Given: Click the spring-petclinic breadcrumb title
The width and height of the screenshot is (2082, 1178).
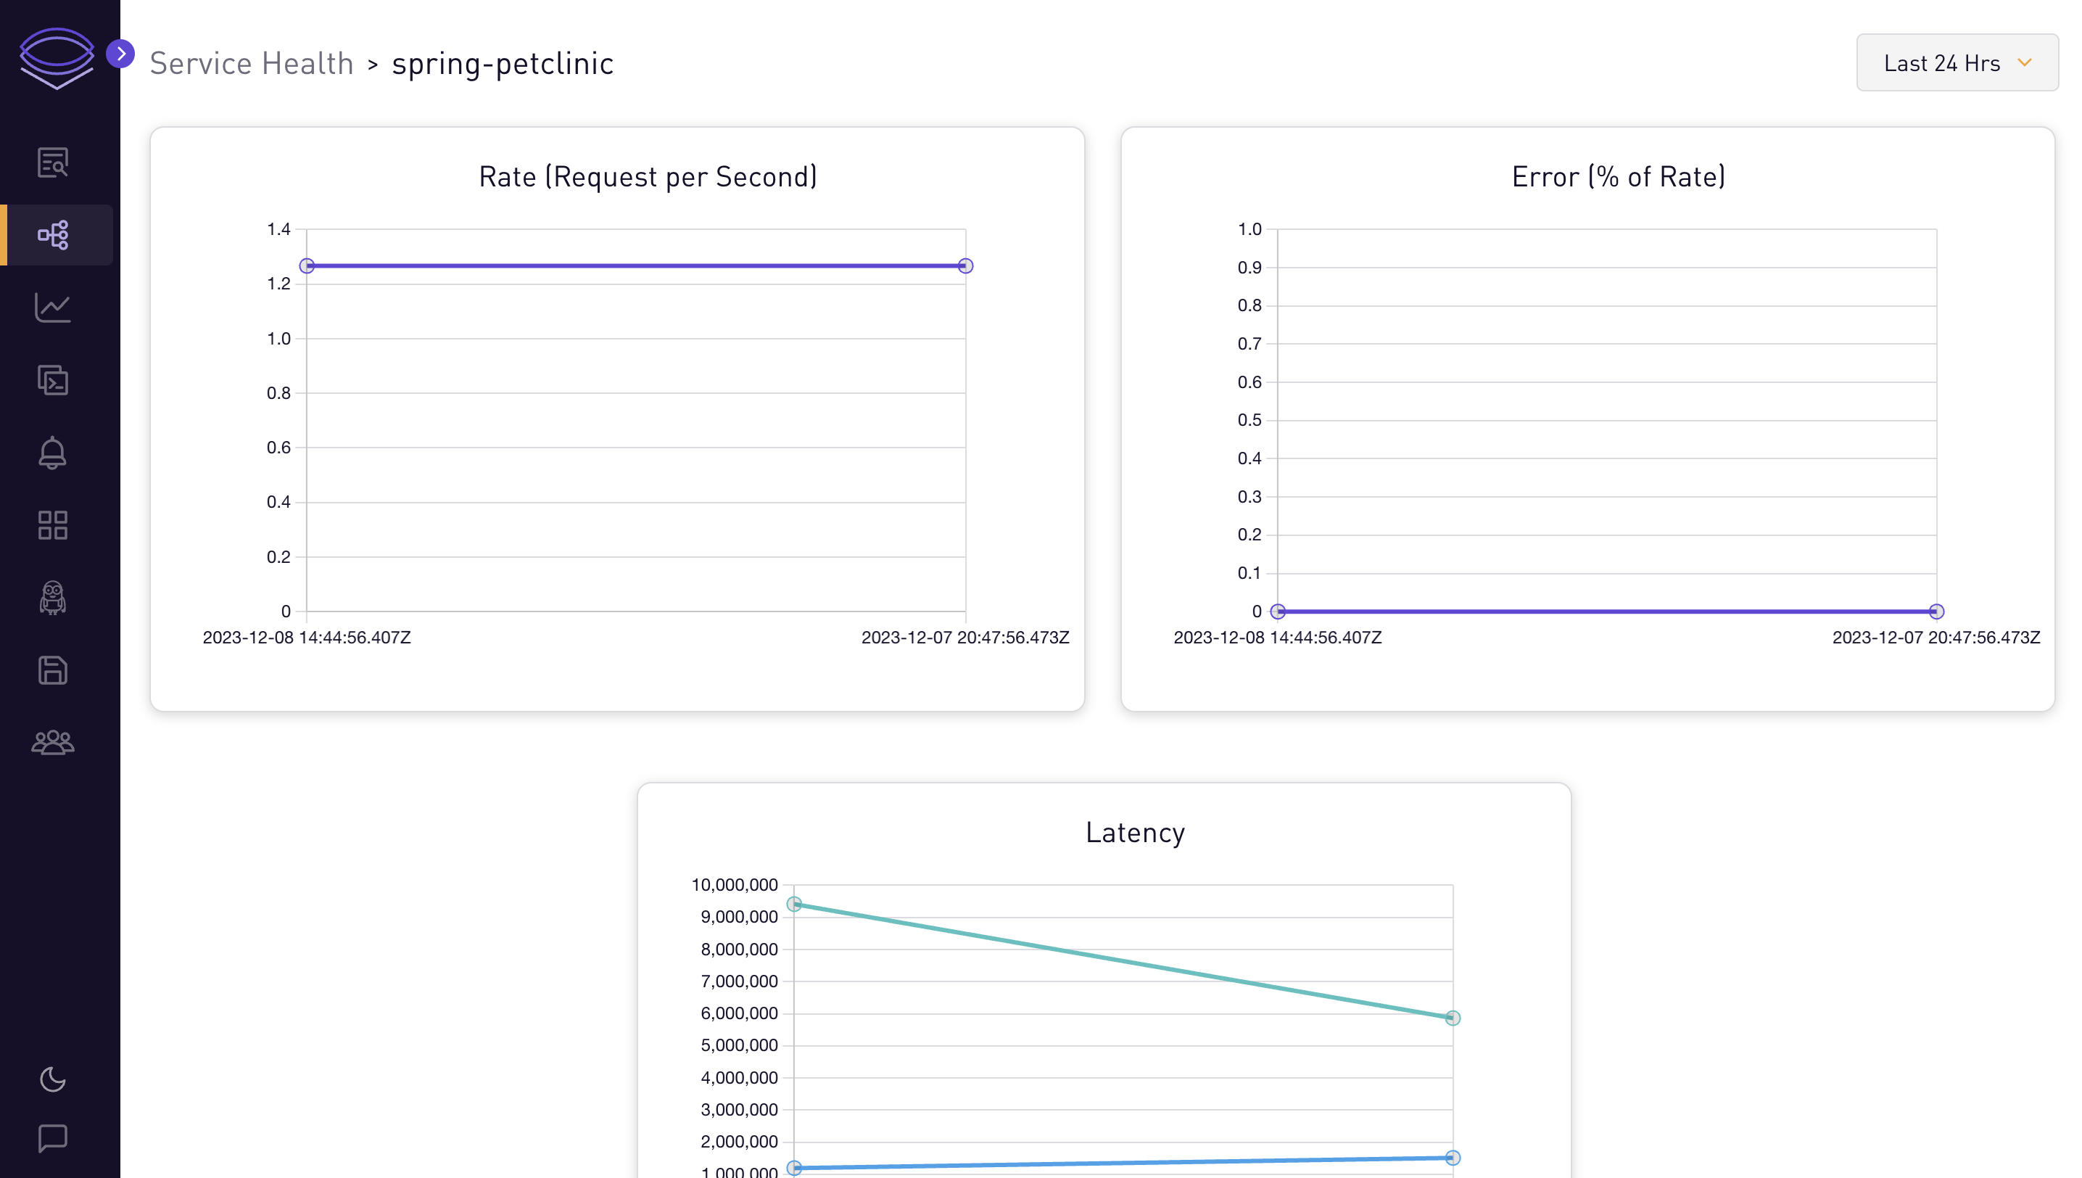Looking at the screenshot, I should coord(503,63).
